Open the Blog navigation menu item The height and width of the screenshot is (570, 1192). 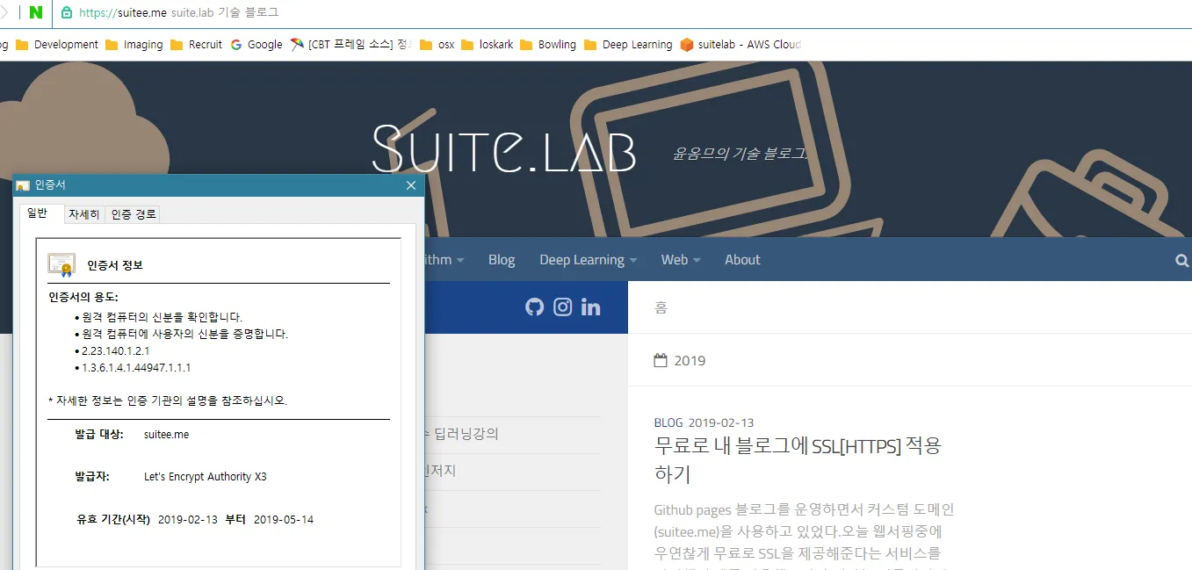(502, 260)
